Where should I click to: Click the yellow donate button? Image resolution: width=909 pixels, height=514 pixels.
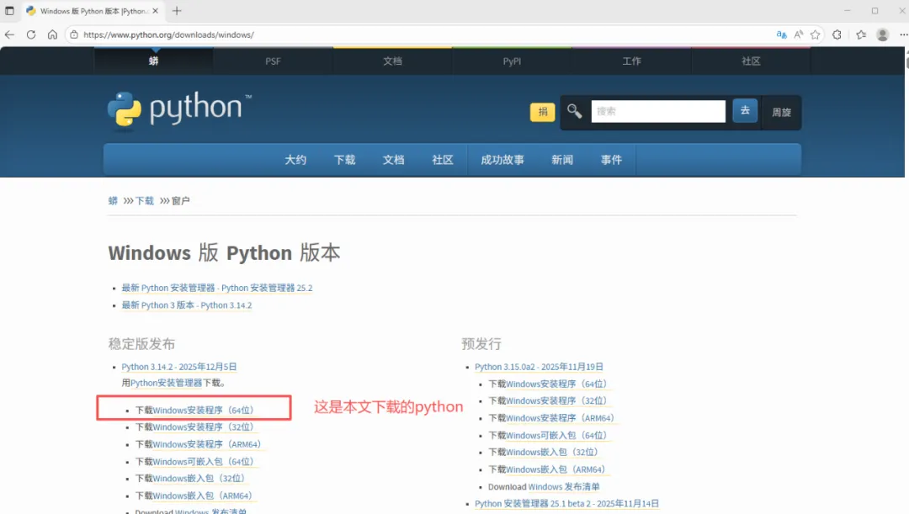543,112
